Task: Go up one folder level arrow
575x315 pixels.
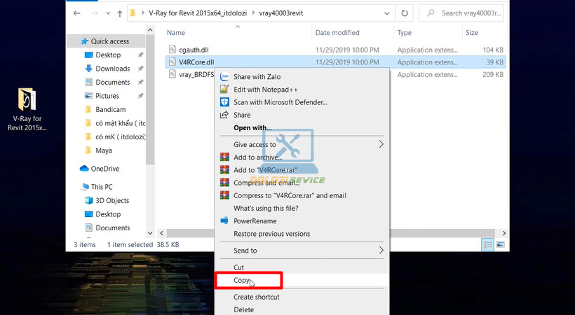Action: point(119,13)
